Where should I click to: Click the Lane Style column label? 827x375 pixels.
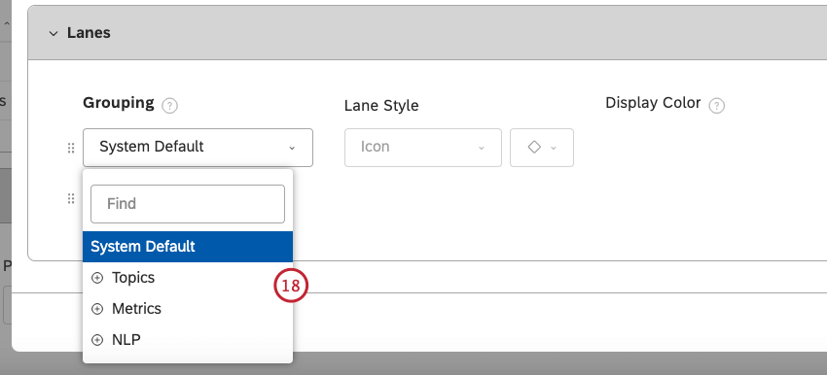(381, 105)
